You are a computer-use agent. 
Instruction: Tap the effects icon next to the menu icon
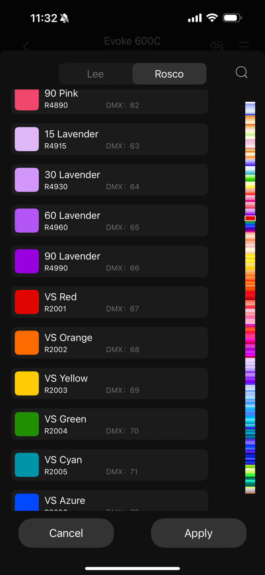(x=217, y=46)
